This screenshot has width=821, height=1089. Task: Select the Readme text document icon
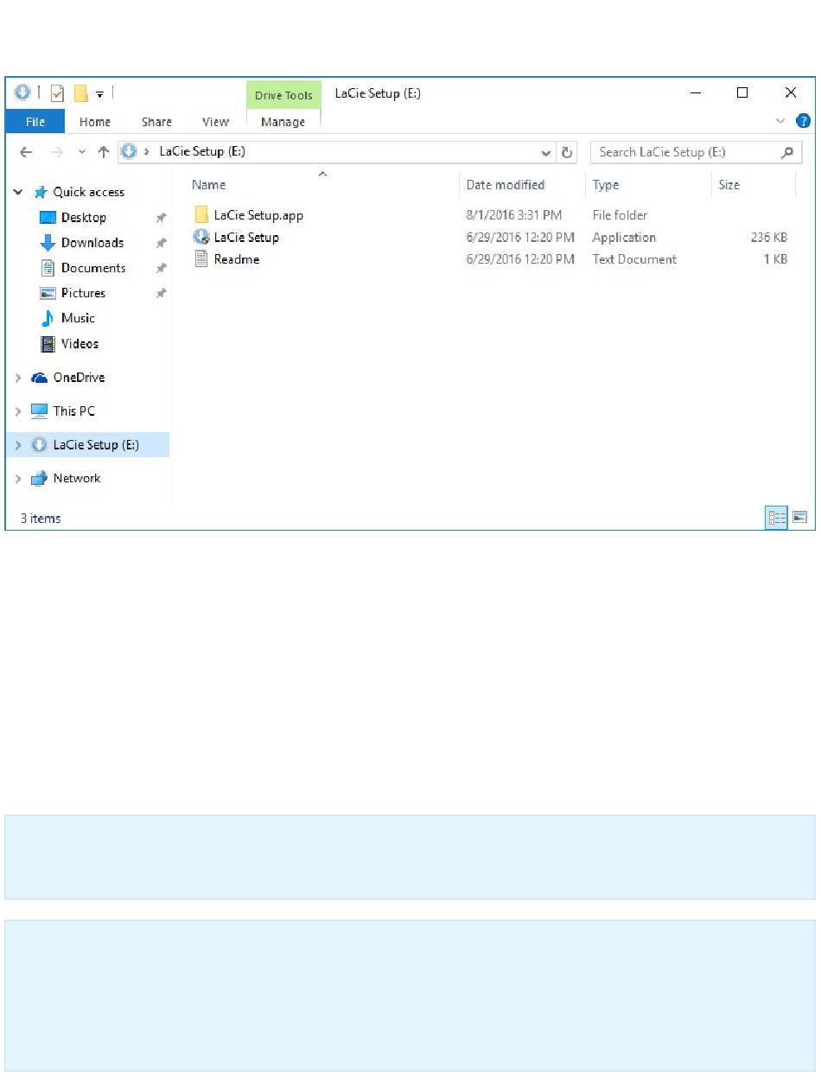click(x=201, y=259)
